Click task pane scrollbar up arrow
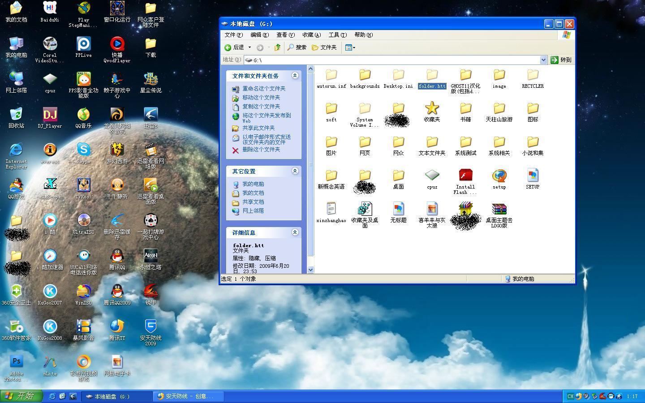The image size is (645, 403). pos(311,69)
